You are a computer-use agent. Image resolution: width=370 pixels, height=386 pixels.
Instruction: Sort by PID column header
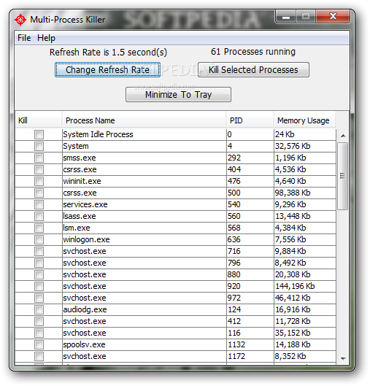click(250, 120)
